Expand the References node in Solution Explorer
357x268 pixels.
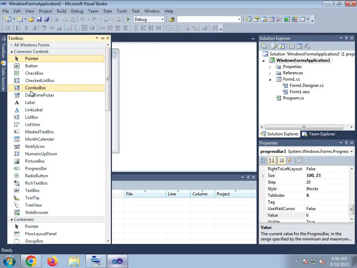pyautogui.click(x=270, y=73)
